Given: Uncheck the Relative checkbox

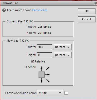Looking at the screenshot, I should [32, 61].
